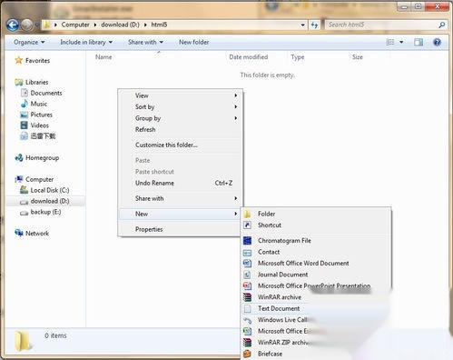
Task: Click the Computer breadcrumb segment
Action: coord(75,25)
